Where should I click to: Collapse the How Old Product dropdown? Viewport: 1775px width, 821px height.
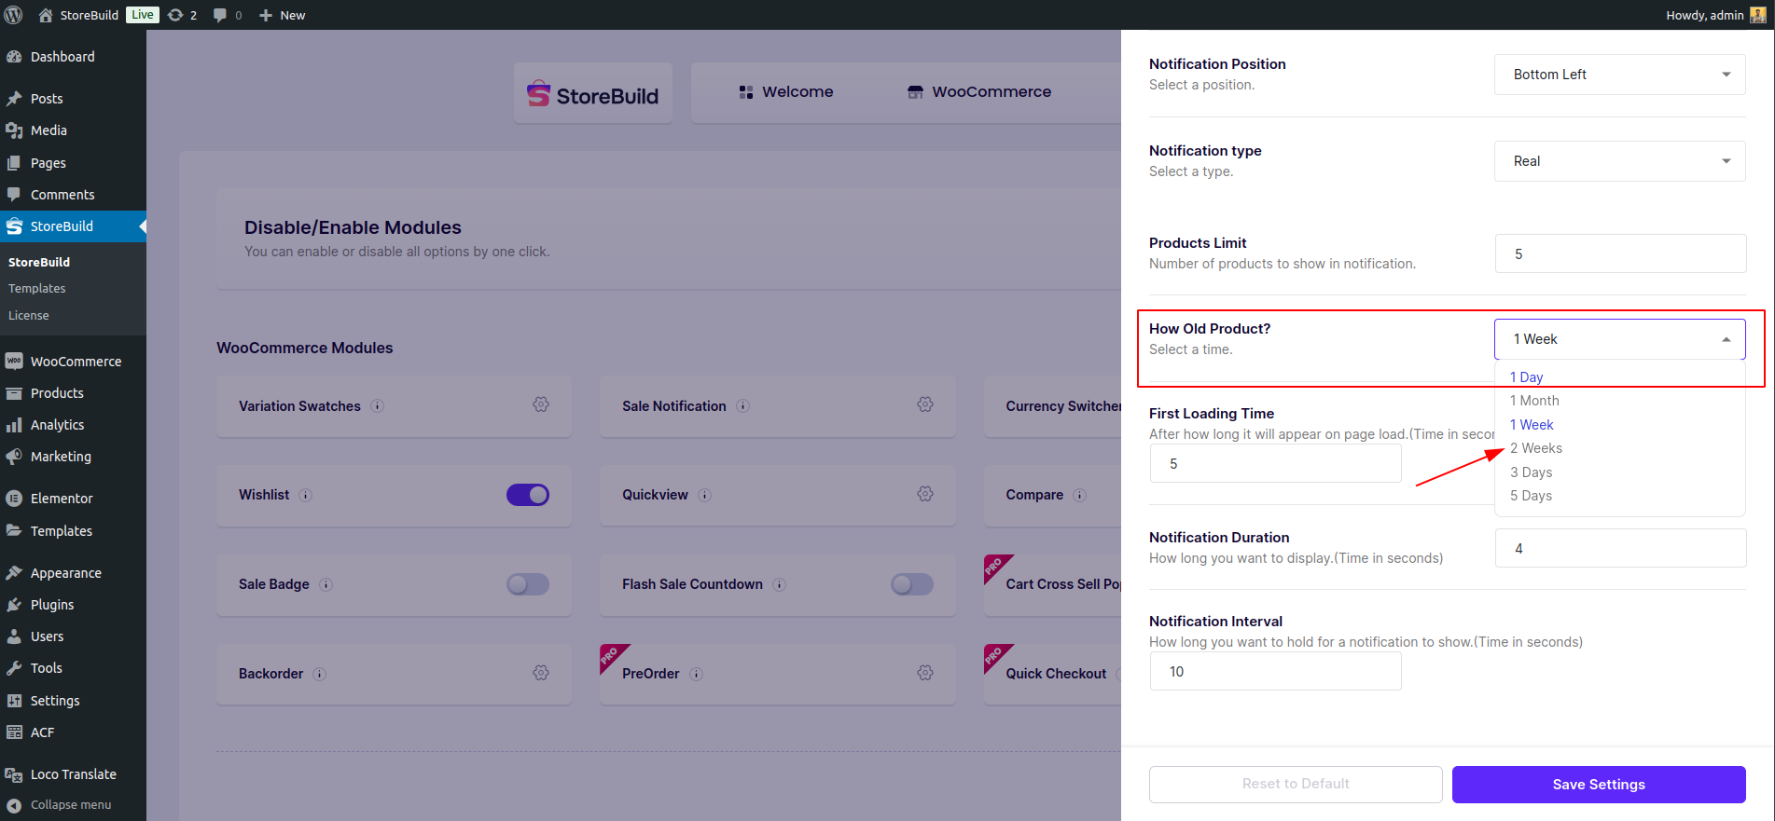(x=1620, y=339)
